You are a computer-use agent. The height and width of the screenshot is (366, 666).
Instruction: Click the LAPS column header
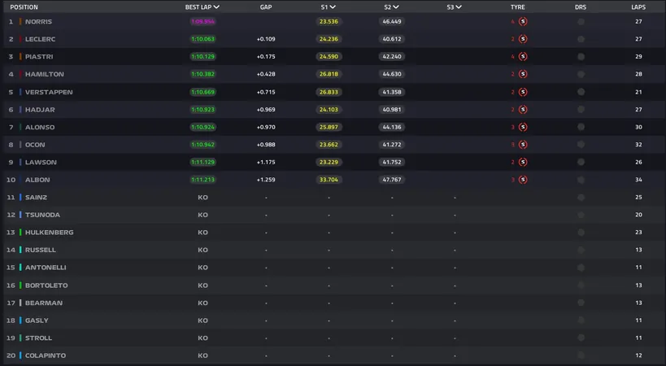(638, 7)
